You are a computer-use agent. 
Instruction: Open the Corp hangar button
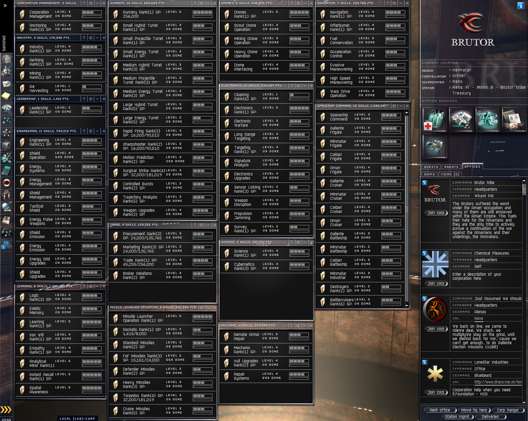(508, 410)
